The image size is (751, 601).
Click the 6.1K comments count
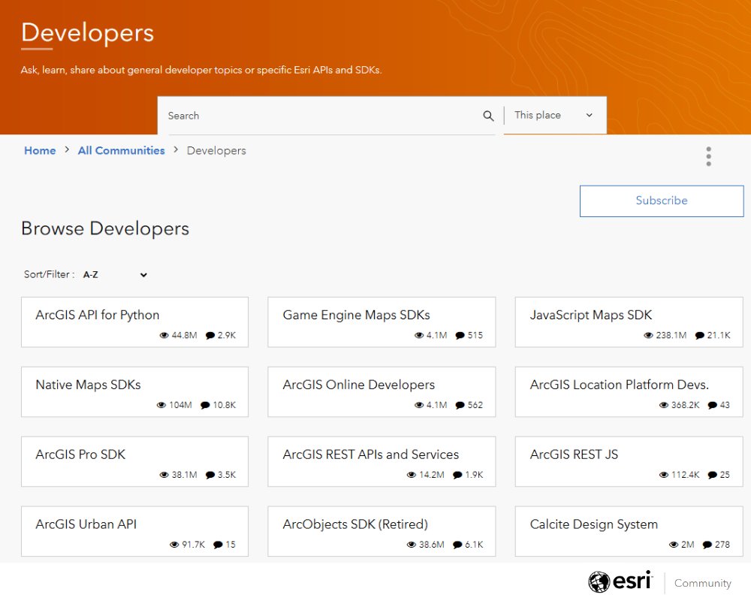coord(474,545)
